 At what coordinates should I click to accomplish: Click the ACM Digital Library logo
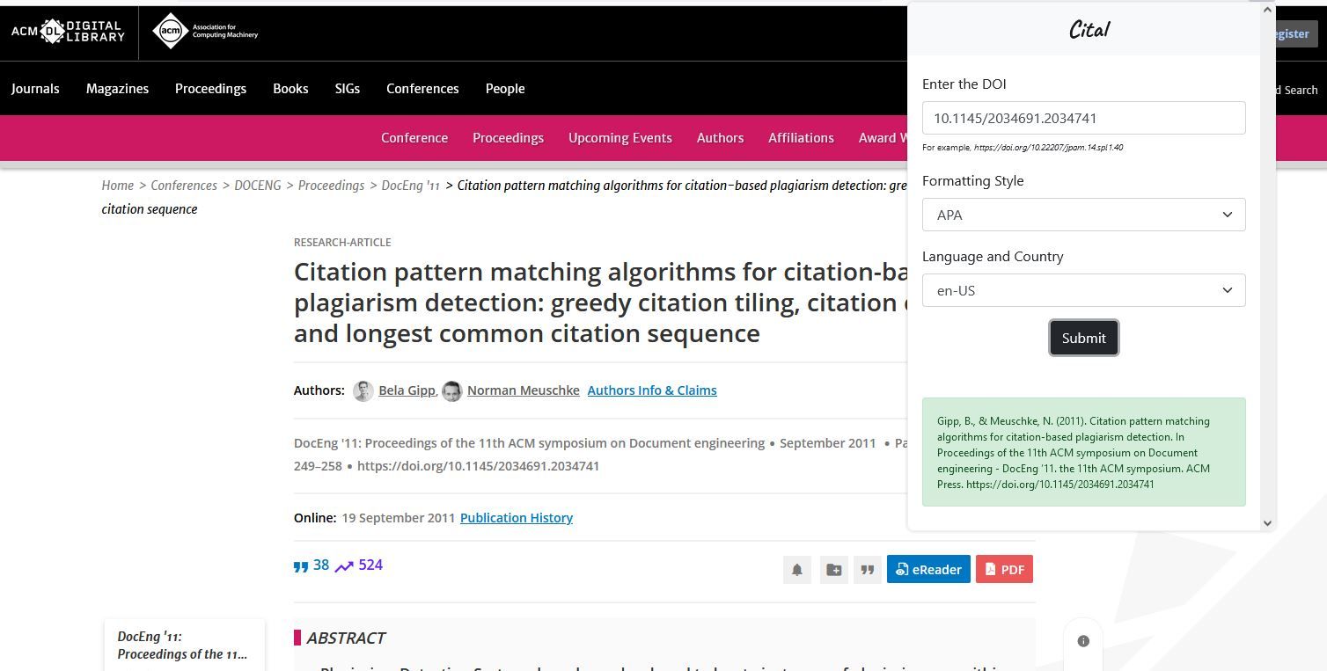(68, 32)
